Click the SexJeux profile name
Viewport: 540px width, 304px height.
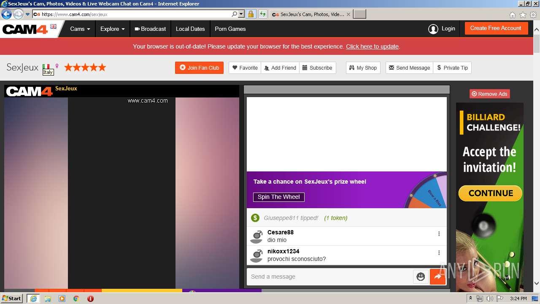[x=22, y=68]
